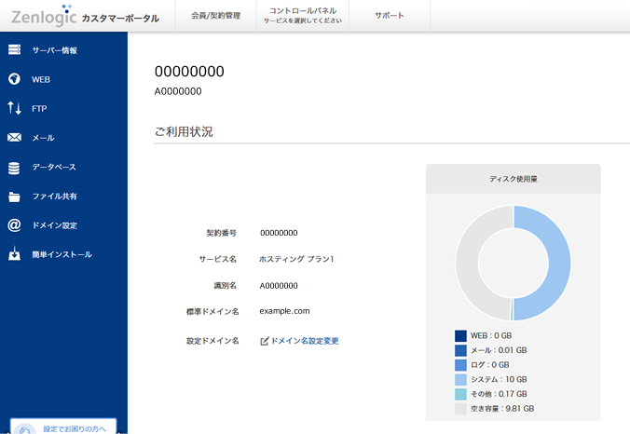This screenshot has height=434, width=630.
Task: Click the database stack icon
Action: (14, 168)
